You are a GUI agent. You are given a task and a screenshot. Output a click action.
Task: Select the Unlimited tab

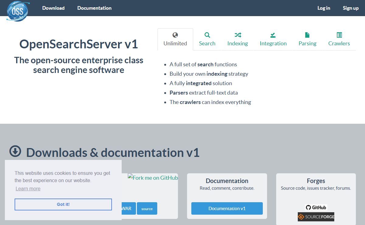175,40
